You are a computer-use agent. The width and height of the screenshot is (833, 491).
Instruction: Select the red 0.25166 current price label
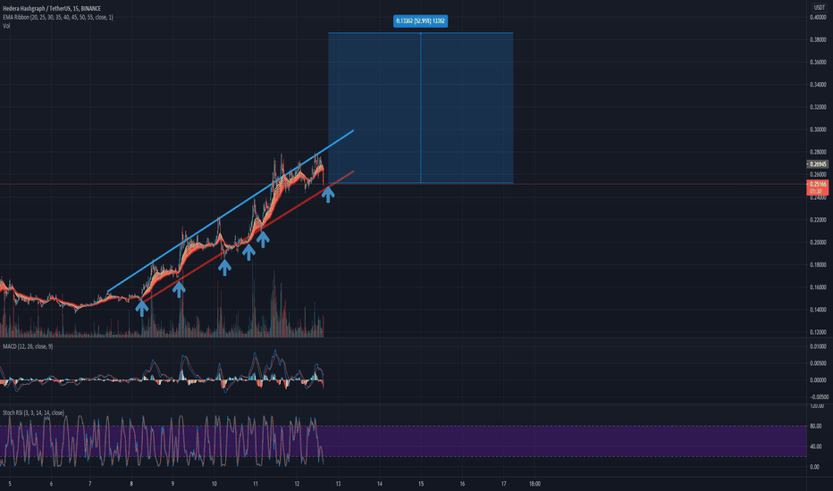pos(817,187)
